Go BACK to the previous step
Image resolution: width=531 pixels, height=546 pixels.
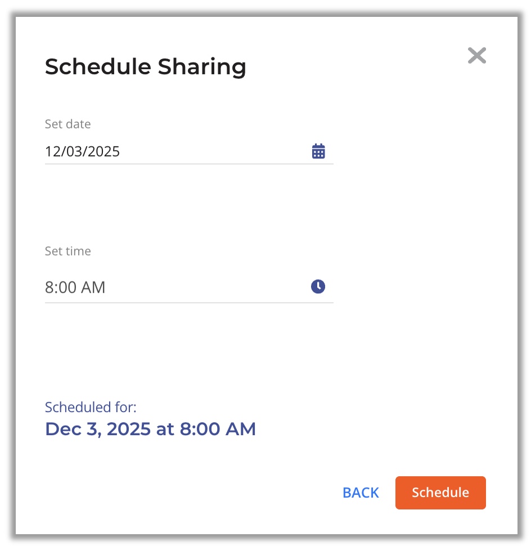pyautogui.click(x=361, y=493)
